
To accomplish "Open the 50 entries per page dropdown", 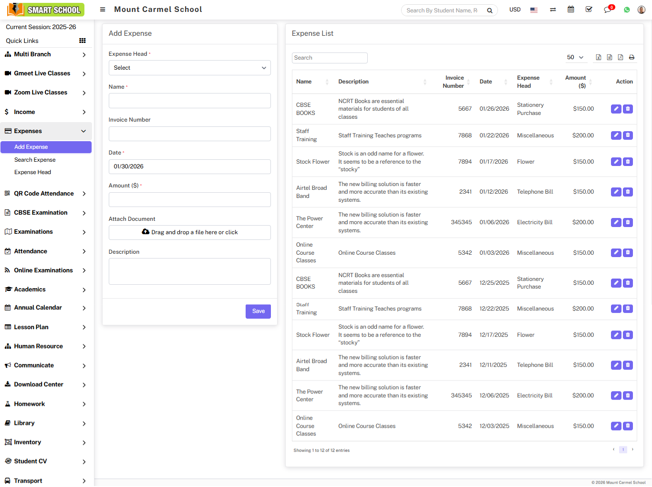I will click(x=575, y=57).
